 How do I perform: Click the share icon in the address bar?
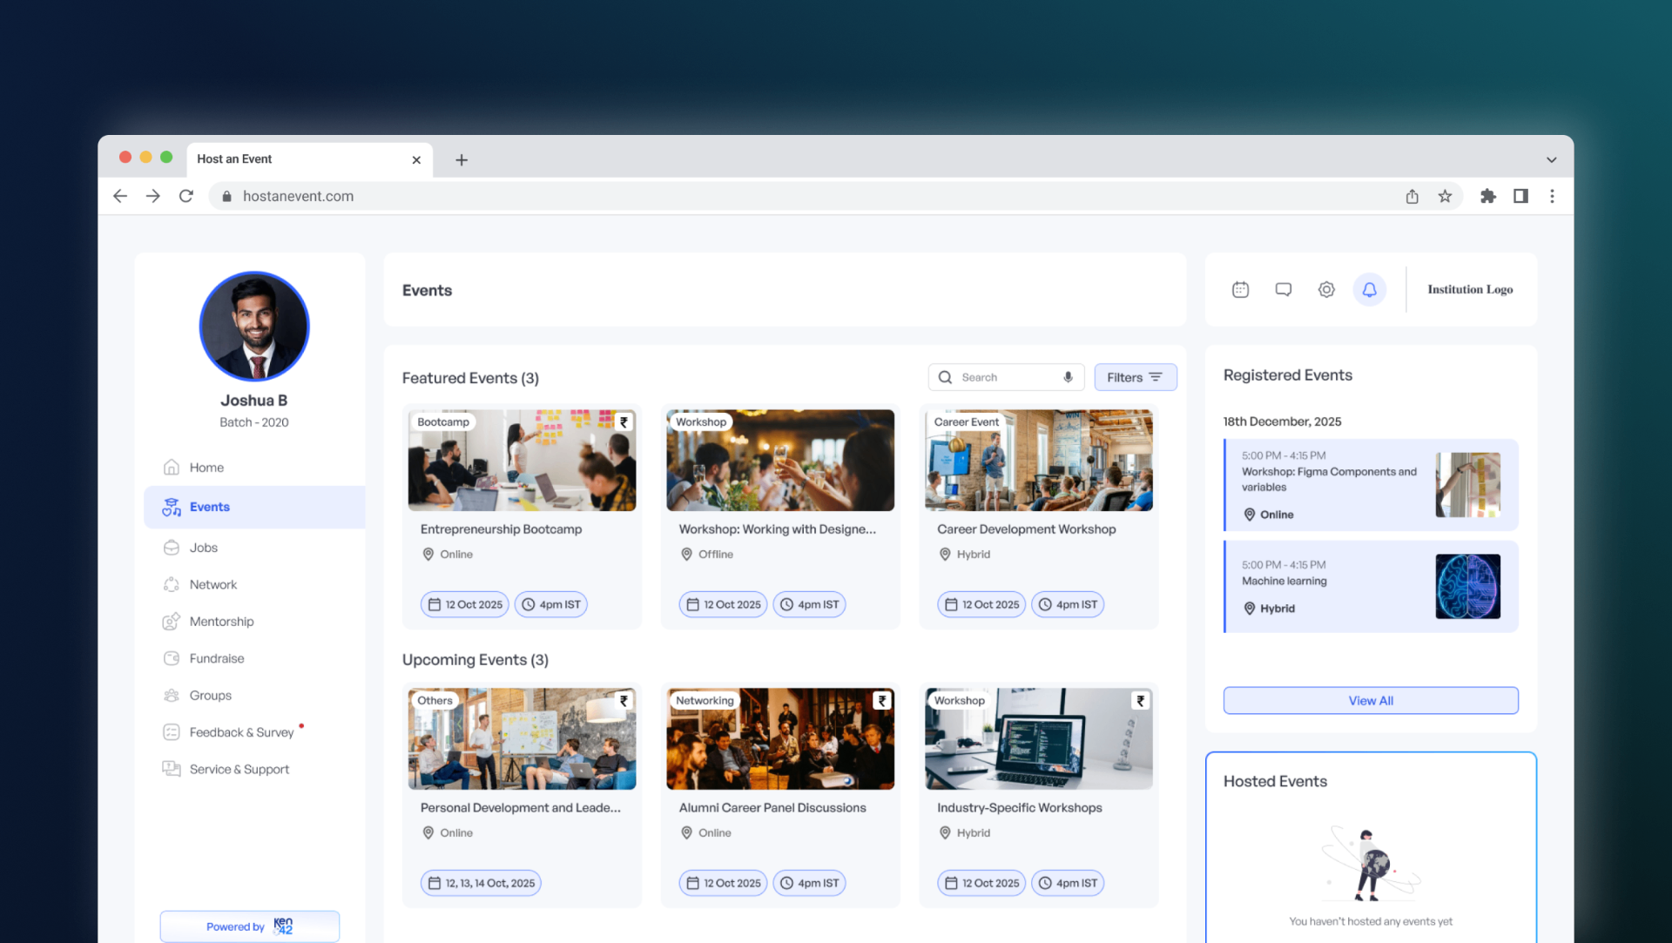[x=1412, y=197]
